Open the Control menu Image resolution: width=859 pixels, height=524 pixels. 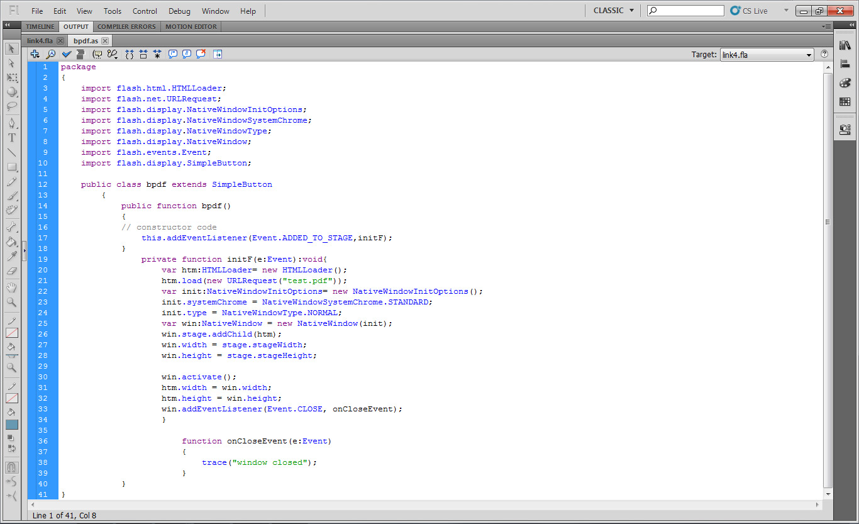(145, 11)
